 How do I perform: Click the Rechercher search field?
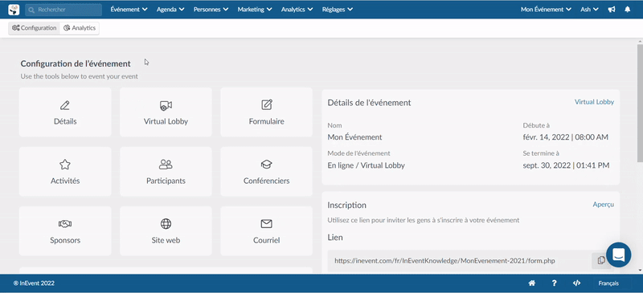point(63,10)
